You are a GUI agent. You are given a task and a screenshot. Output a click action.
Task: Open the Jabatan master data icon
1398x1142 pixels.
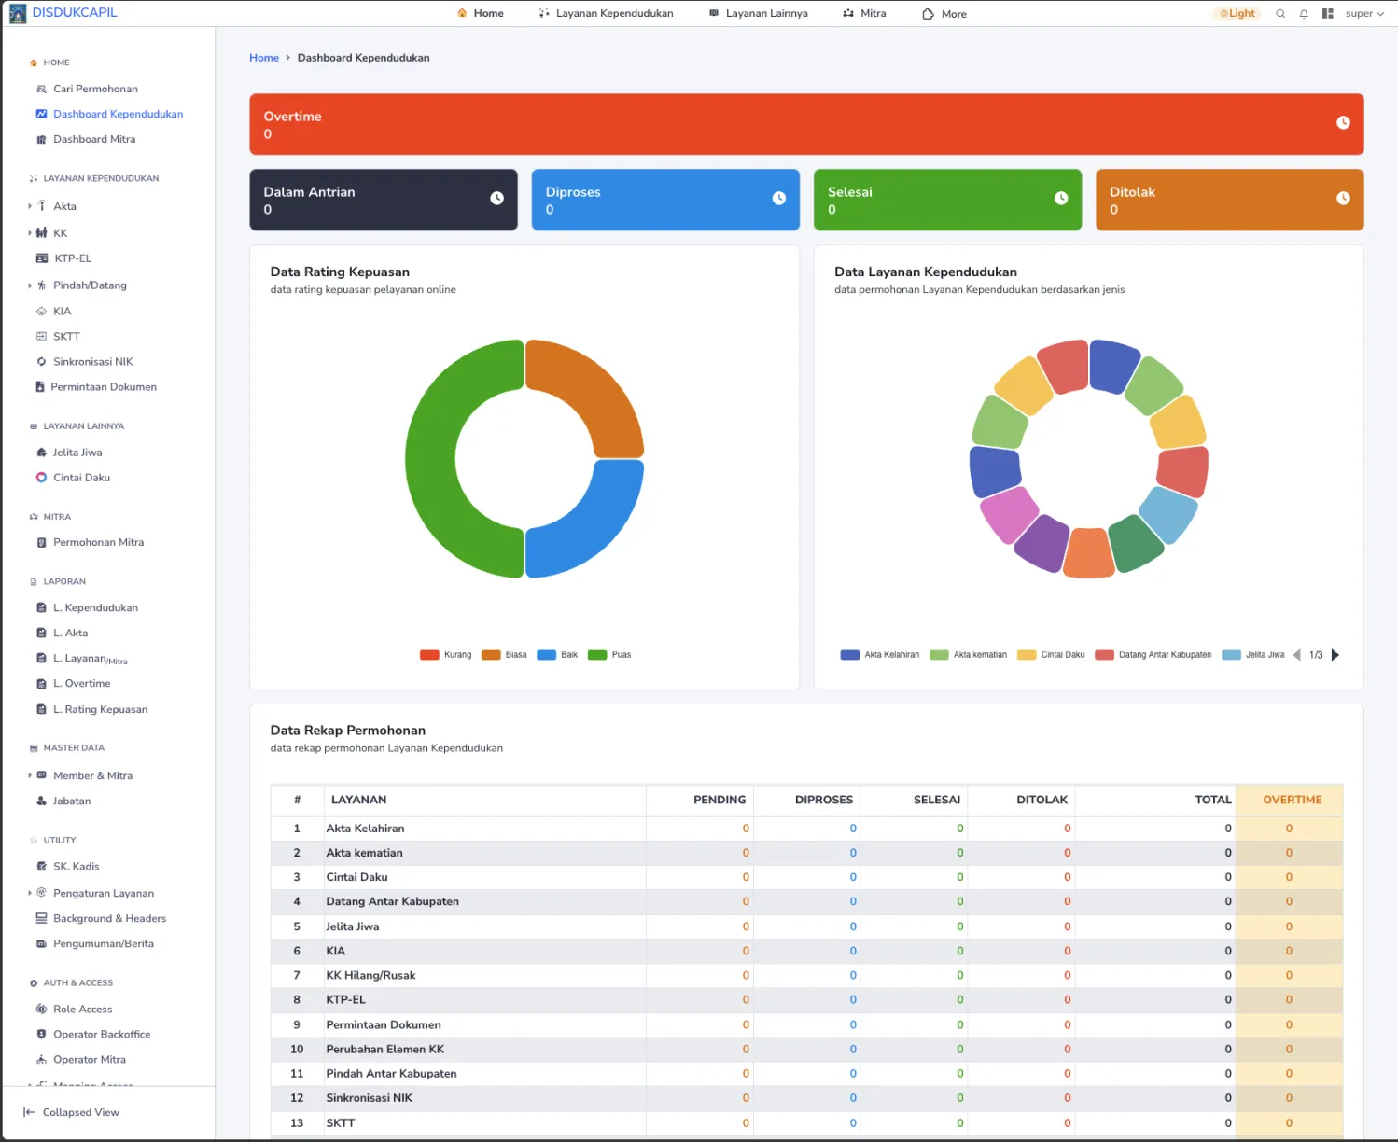click(41, 801)
